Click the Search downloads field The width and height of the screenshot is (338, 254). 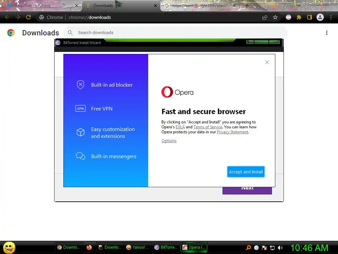coord(175,33)
